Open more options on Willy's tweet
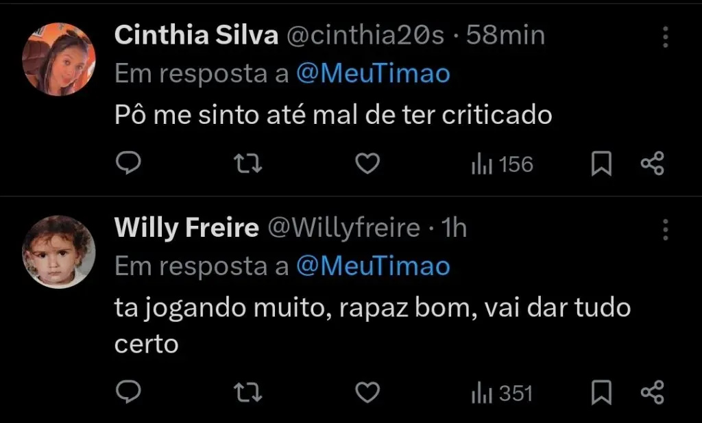Screen dimensions: 702x423 click(665, 230)
